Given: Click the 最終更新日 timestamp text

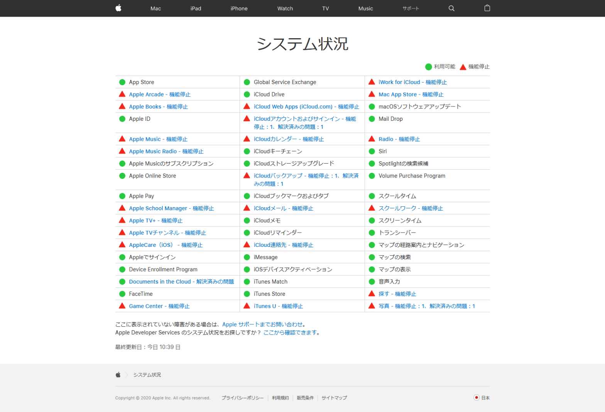Looking at the screenshot, I should coord(148,347).
